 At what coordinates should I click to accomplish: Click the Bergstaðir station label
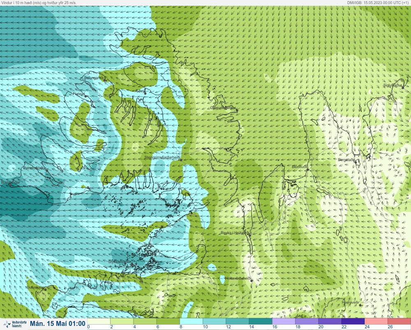(346, 160)
